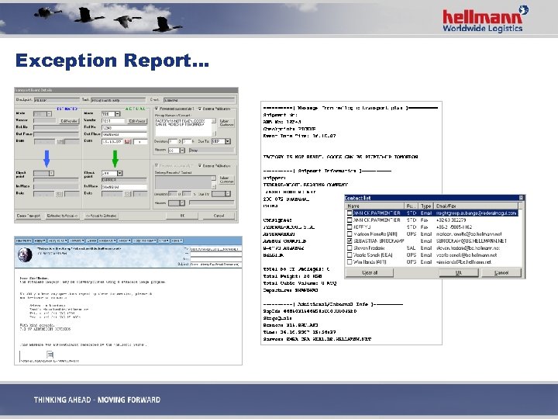Viewport: 558px width, 419px height.
Task: Check the ANNICK PARMENTIER Fax row checkbox
Action: coord(350,220)
